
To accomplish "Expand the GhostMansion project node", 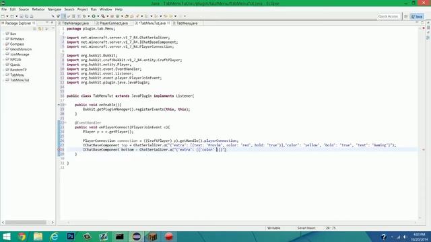I will (3, 49).
